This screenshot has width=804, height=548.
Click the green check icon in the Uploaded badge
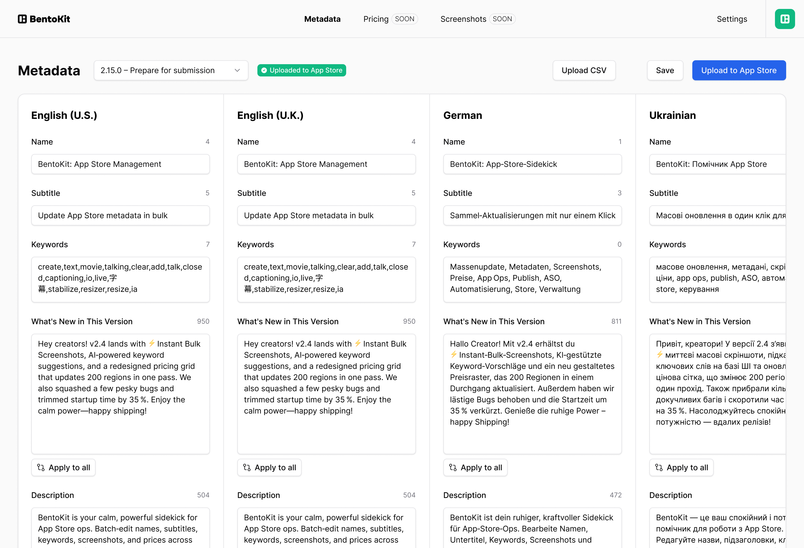pyautogui.click(x=264, y=71)
